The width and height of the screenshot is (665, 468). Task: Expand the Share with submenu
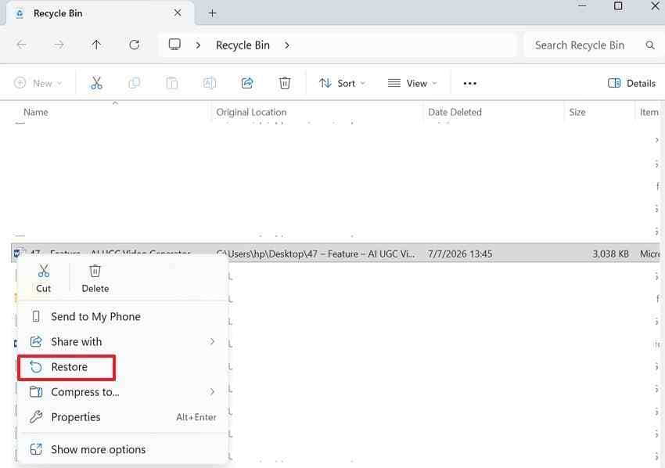point(122,341)
